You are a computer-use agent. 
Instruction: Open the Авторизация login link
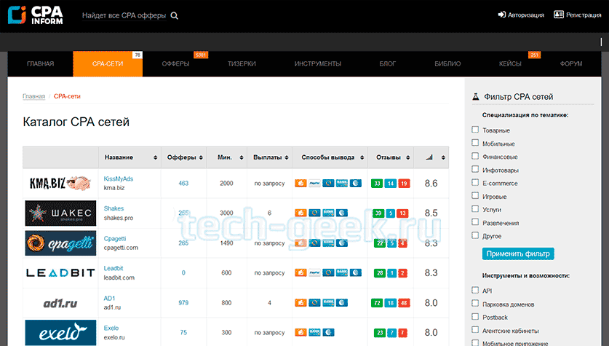pyautogui.click(x=520, y=15)
